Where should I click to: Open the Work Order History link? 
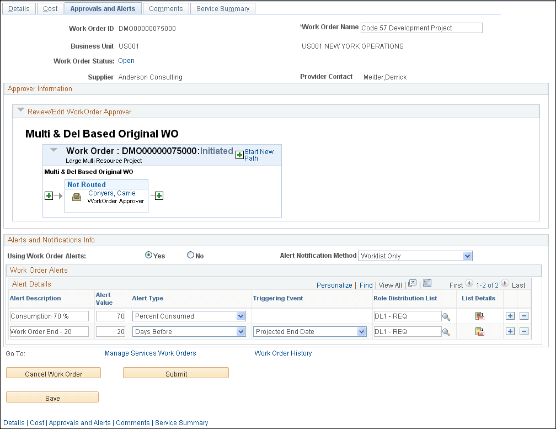pos(283,353)
